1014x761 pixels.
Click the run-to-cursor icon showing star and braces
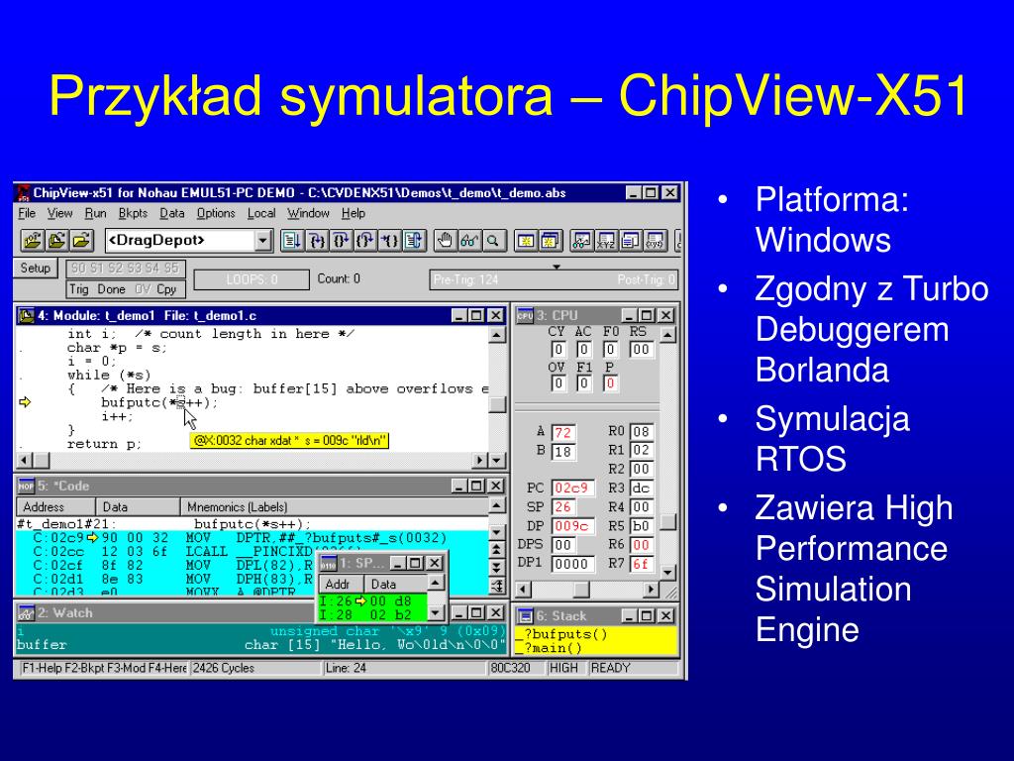[388, 242]
